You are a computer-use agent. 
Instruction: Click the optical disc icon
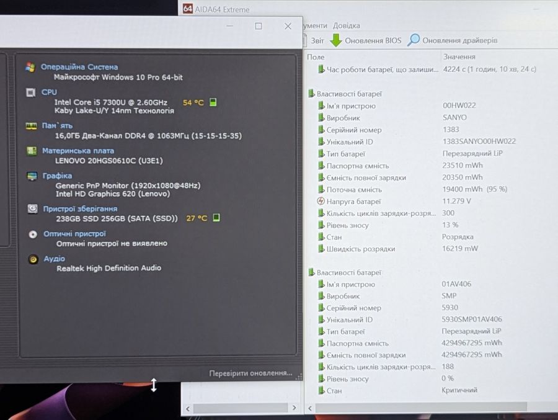pos(33,235)
